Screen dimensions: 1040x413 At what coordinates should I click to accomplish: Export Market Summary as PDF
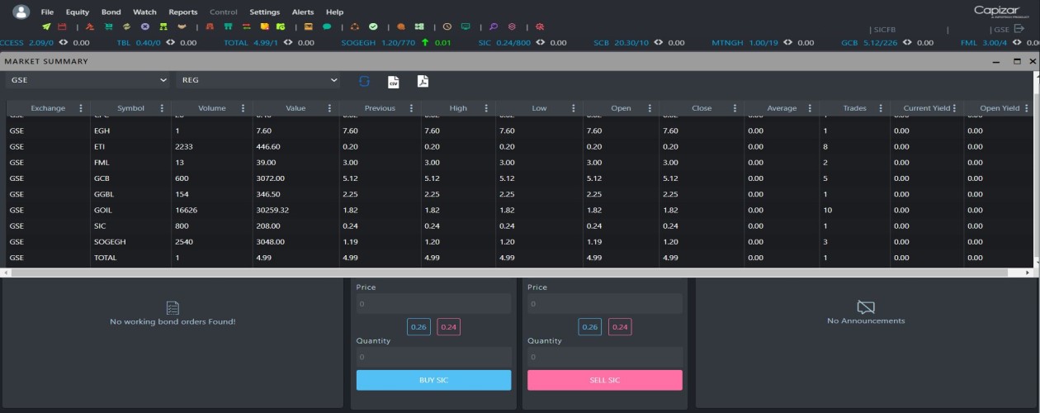(422, 81)
